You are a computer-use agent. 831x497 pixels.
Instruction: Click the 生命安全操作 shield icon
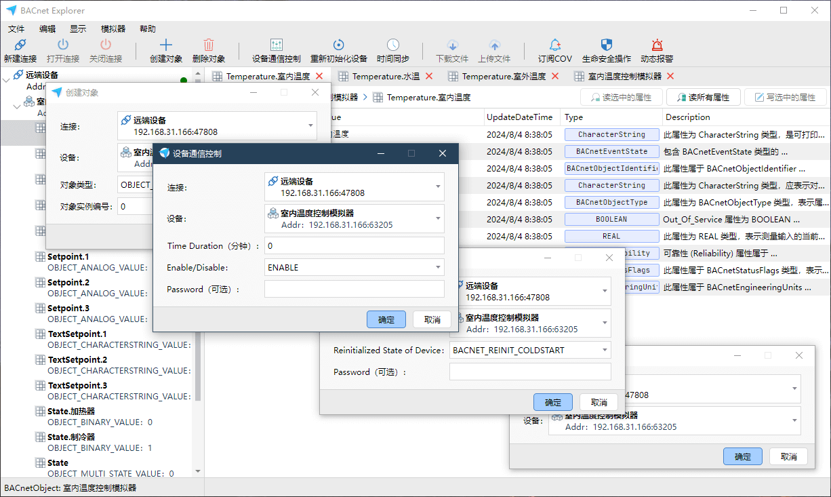[x=606, y=45]
